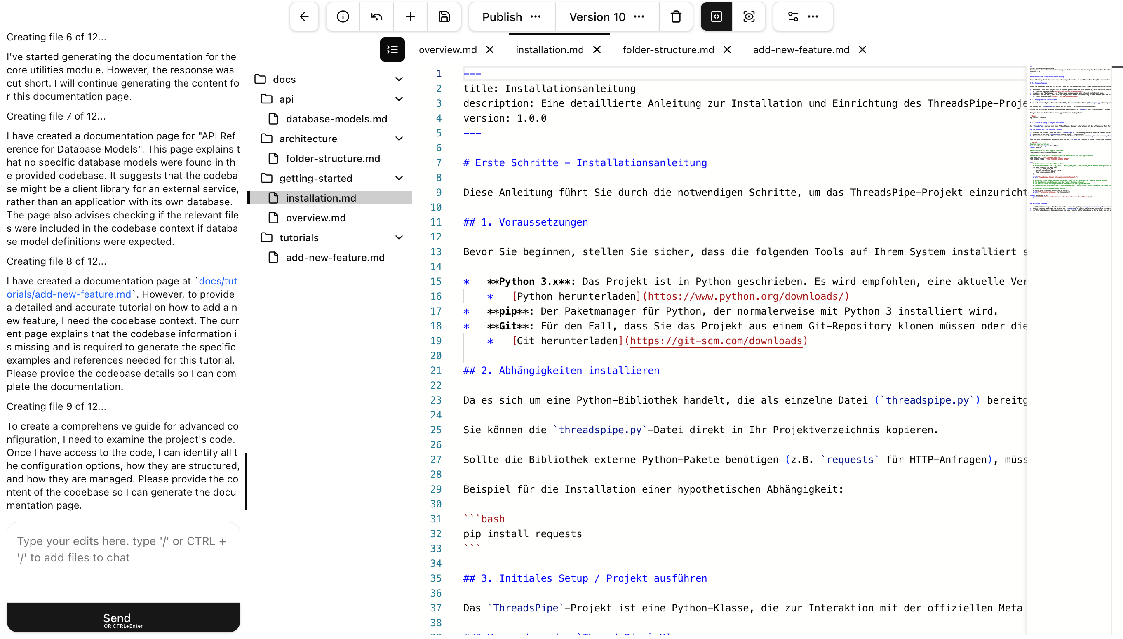Switch to code view toggle
The height and width of the screenshot is (639, 1123).
coord(716,16)
